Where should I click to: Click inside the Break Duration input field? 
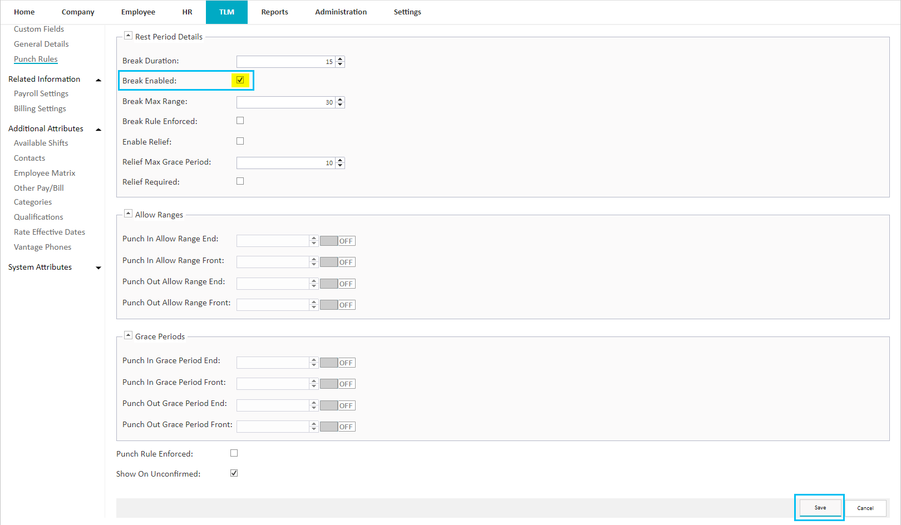pyautogui.click(x=284, y=61)
